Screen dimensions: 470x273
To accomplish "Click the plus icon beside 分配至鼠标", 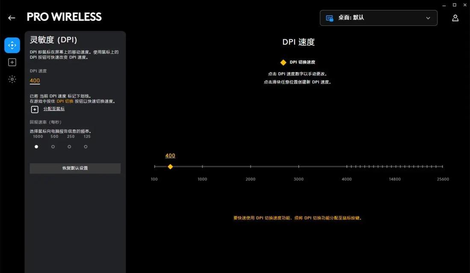I will pyautogui.click(x=35, y=110).
